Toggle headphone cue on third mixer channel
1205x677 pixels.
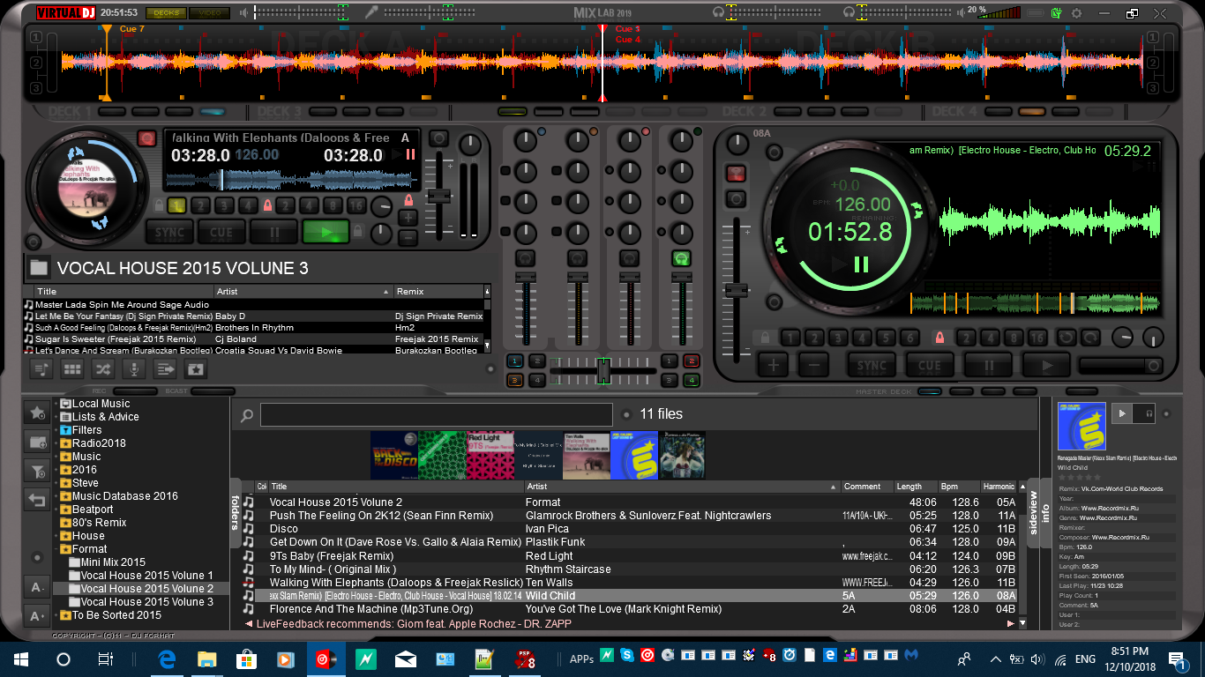[x=629, y=259]
